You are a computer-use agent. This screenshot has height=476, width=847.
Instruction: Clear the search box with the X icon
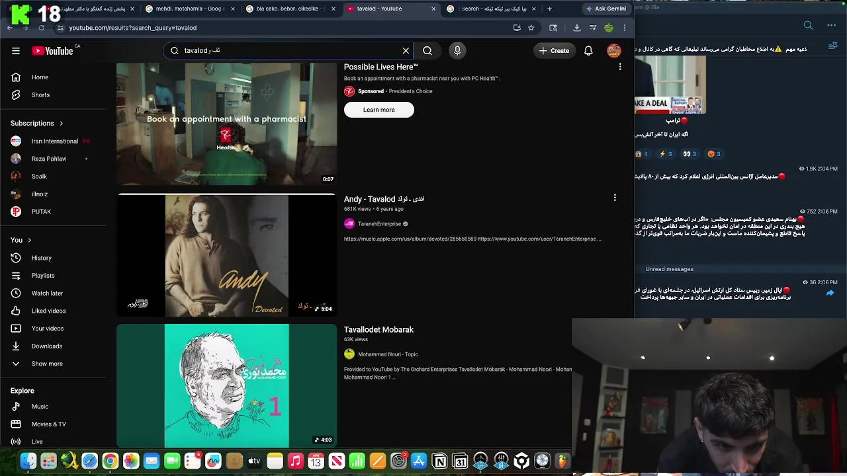(406, 50)
